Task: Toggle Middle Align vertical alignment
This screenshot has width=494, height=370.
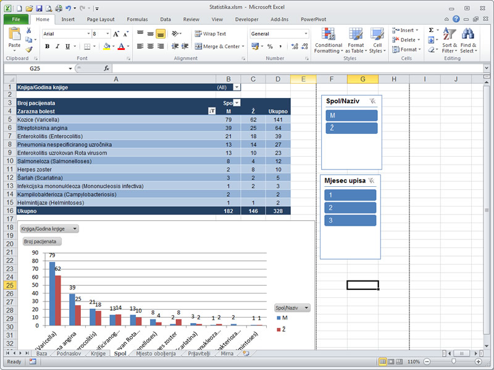Action: click(150, 34)
